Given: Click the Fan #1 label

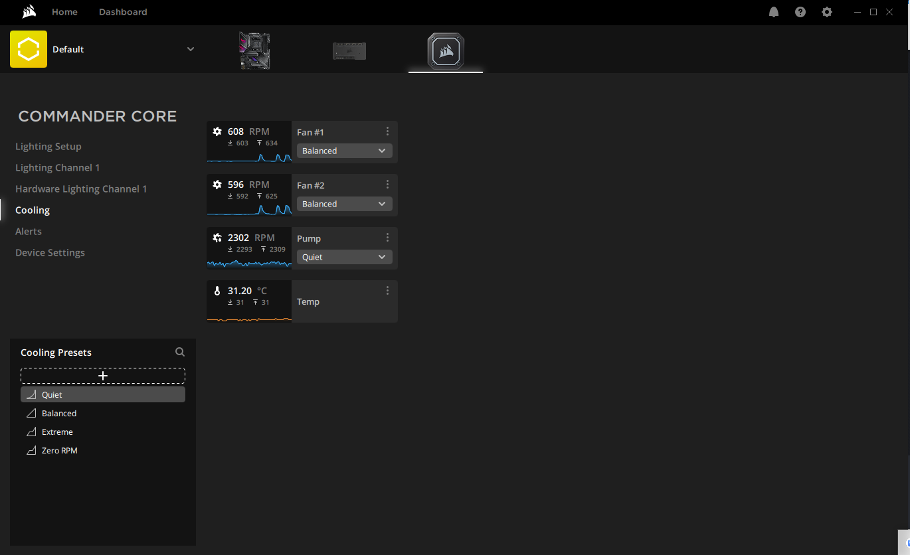Looking at the screenshot, I should pyautogui.click(x=310, y=132).
